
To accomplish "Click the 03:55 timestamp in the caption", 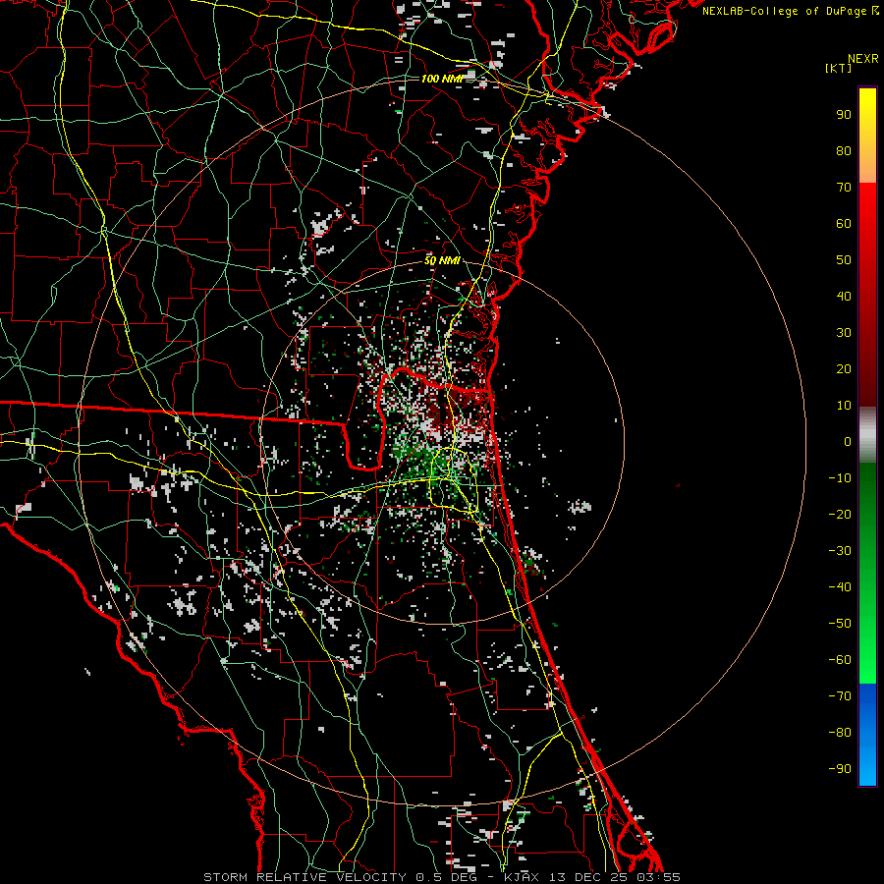I will (658, 877).
